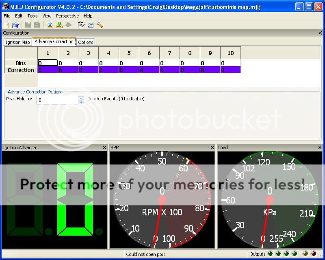Switch to the Ignition Map tab

click(x=18, y=42)
